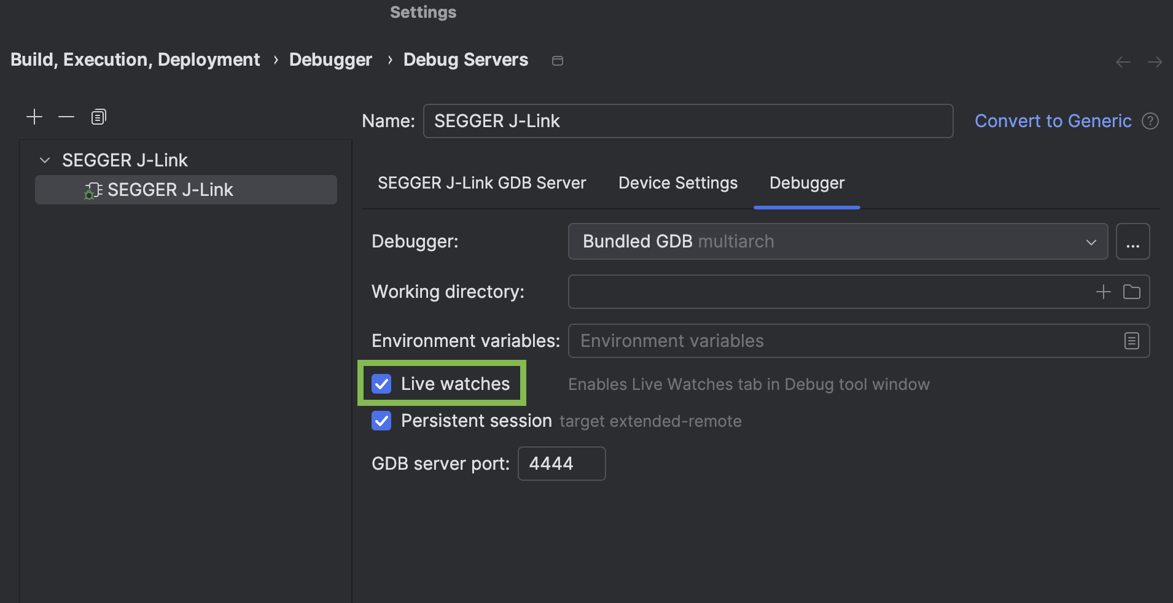Disable the Persistent session option
The image size is (1173, 603).
coord(381,421)
